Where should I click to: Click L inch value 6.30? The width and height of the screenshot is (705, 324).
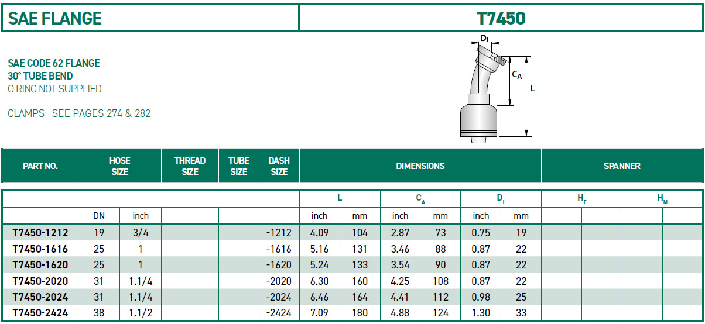[319, 281]
